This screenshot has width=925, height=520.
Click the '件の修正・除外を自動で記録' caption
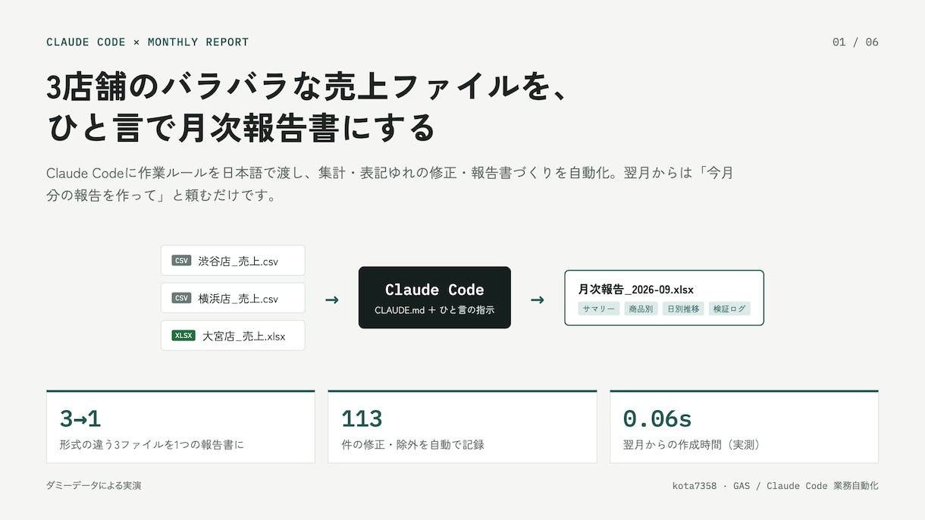412,445
